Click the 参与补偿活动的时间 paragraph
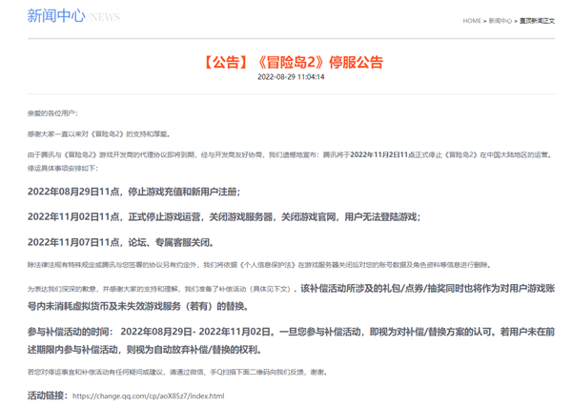 pos(291,340)
